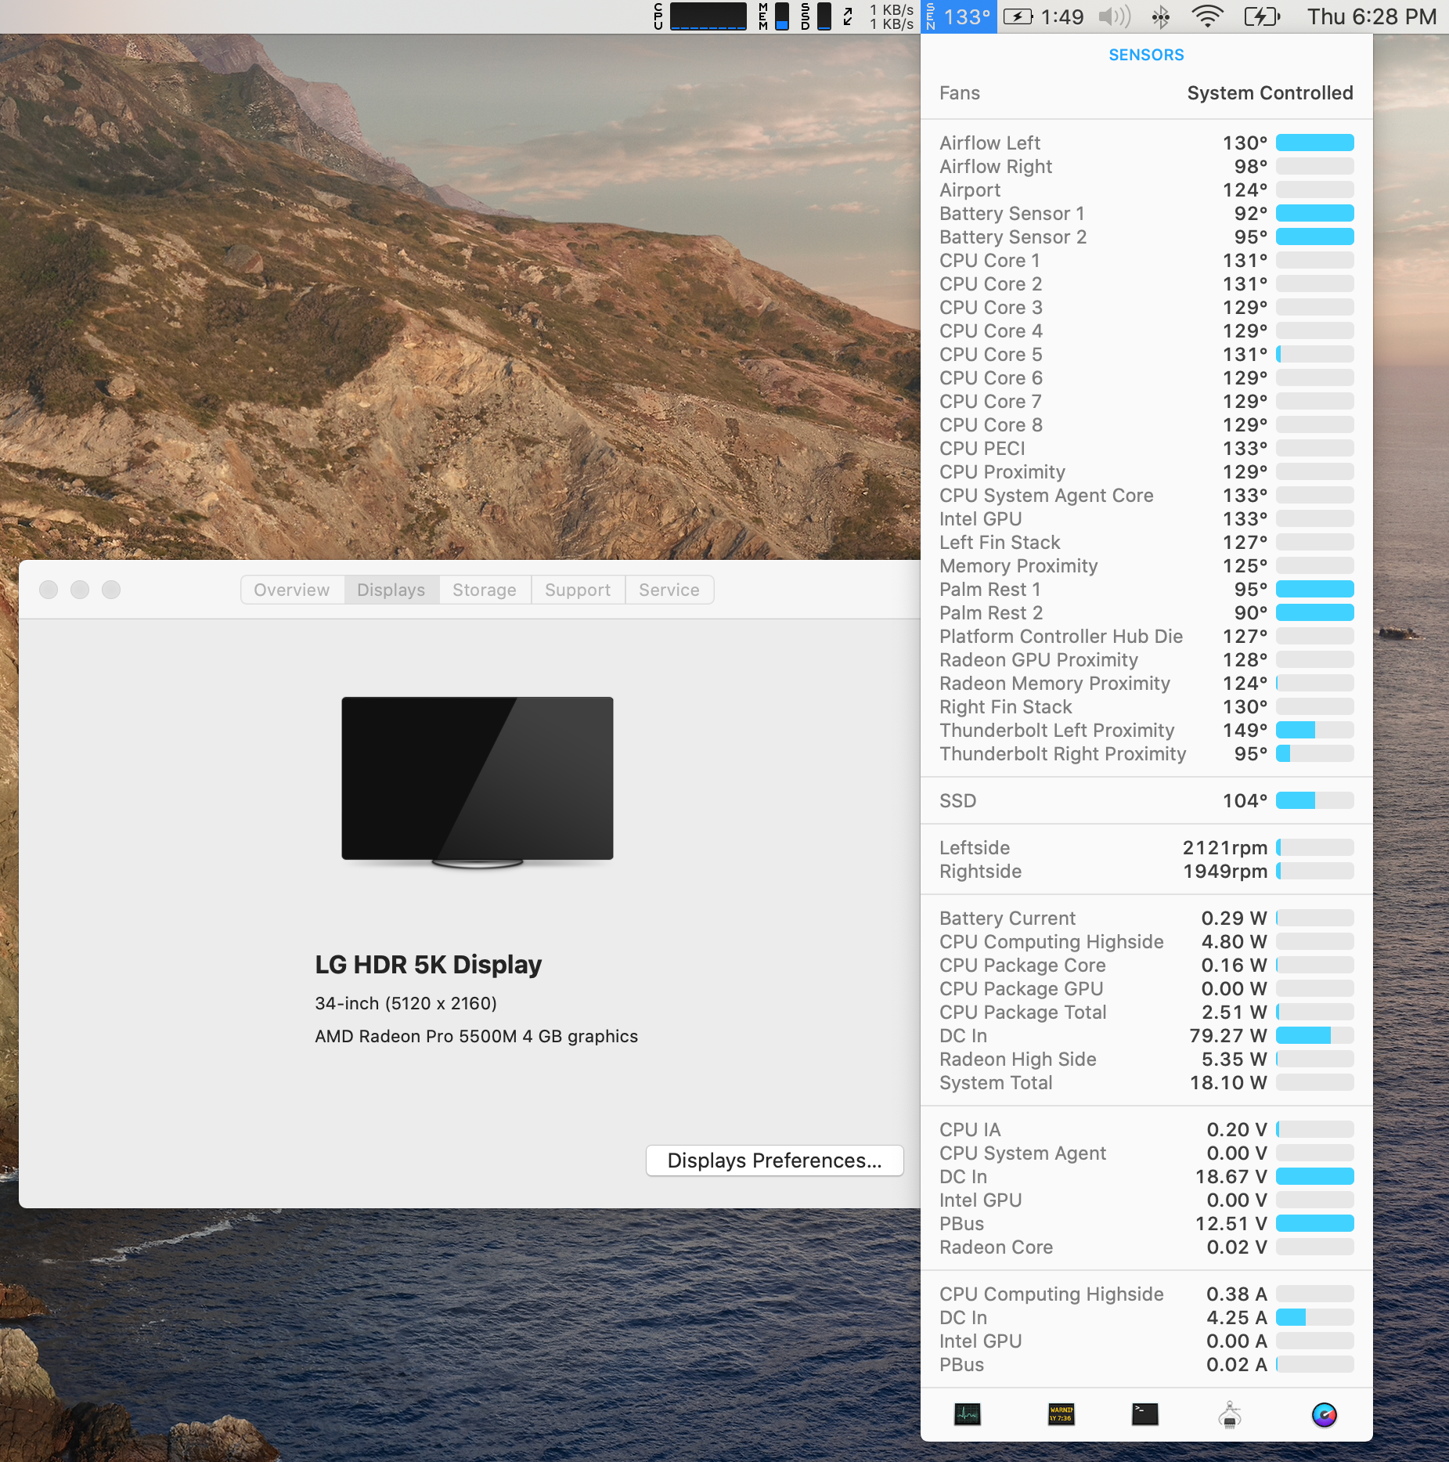This screenshot has height=1462, width=1449.
Task: Switch to the Overview tab
Action: [292, 590]
